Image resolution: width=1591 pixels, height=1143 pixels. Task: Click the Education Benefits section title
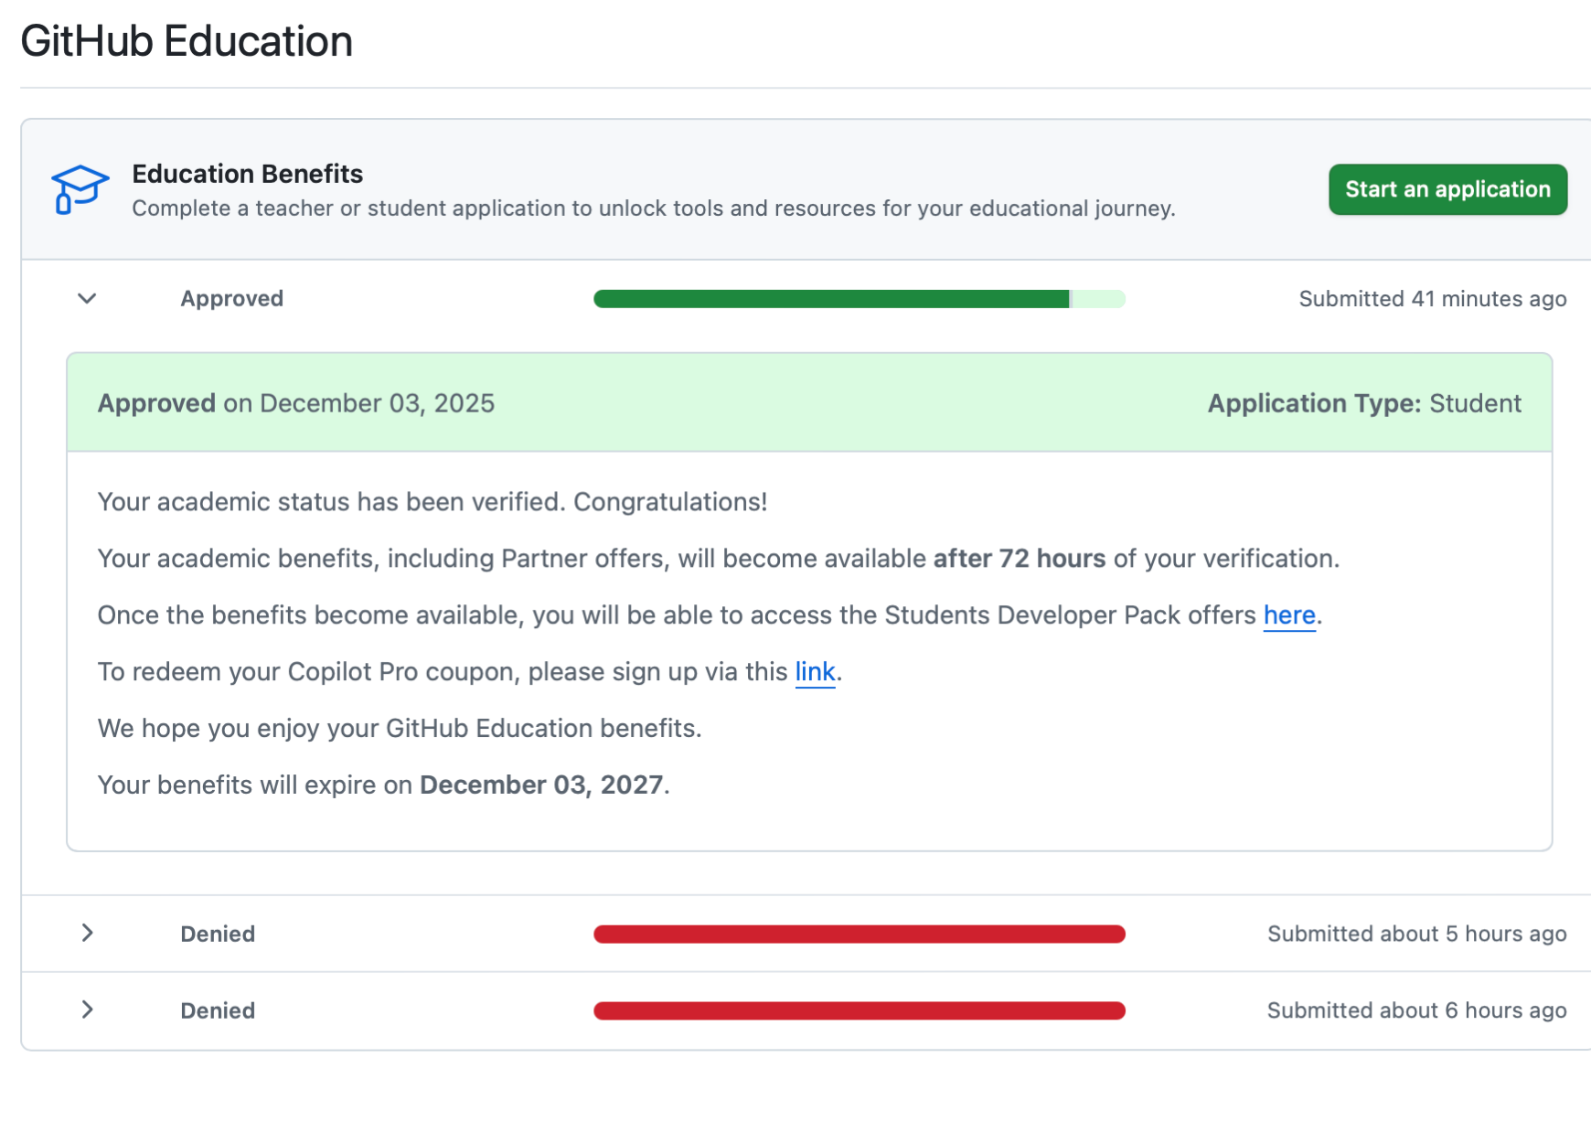click(247, 174)
